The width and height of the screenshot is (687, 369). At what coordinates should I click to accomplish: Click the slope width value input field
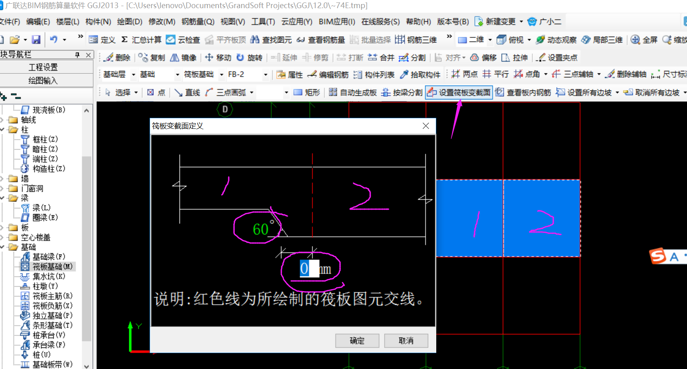tap(309, 269)
